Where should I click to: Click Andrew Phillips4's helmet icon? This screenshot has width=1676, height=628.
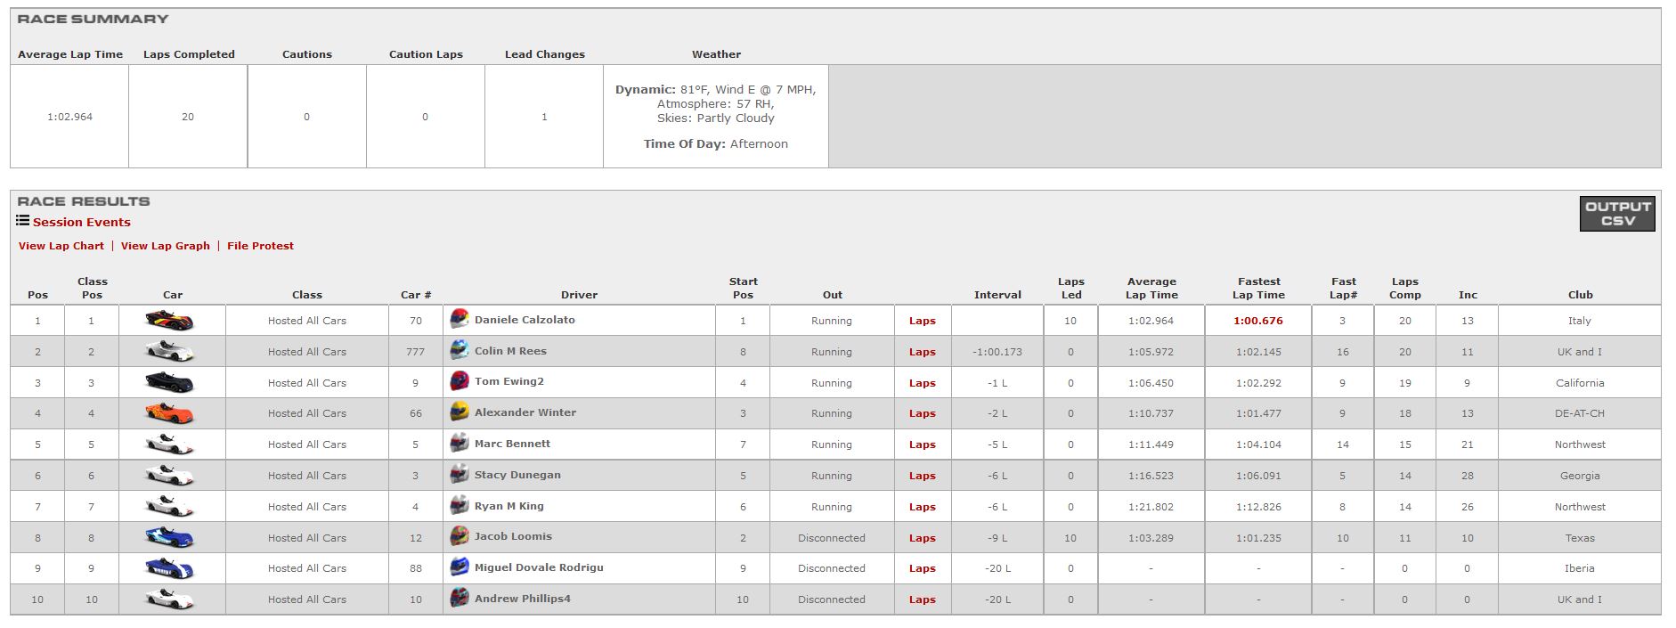(x=460, y=599)
